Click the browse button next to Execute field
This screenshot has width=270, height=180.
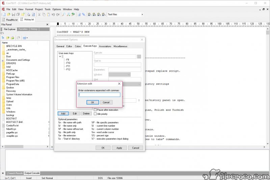point(139,56)
